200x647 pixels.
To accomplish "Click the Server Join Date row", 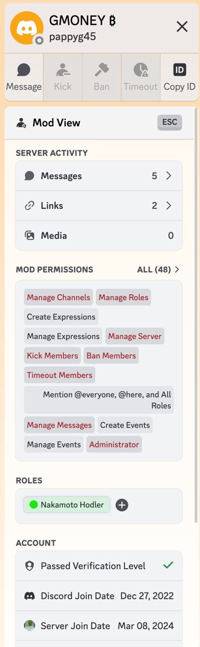I will point(99,626).
